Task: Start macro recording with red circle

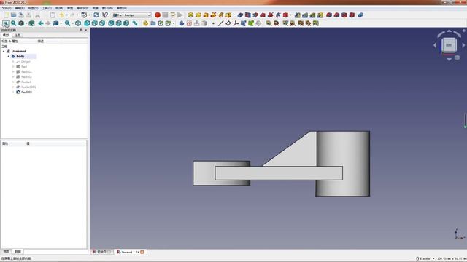Action: pos(158,15)
